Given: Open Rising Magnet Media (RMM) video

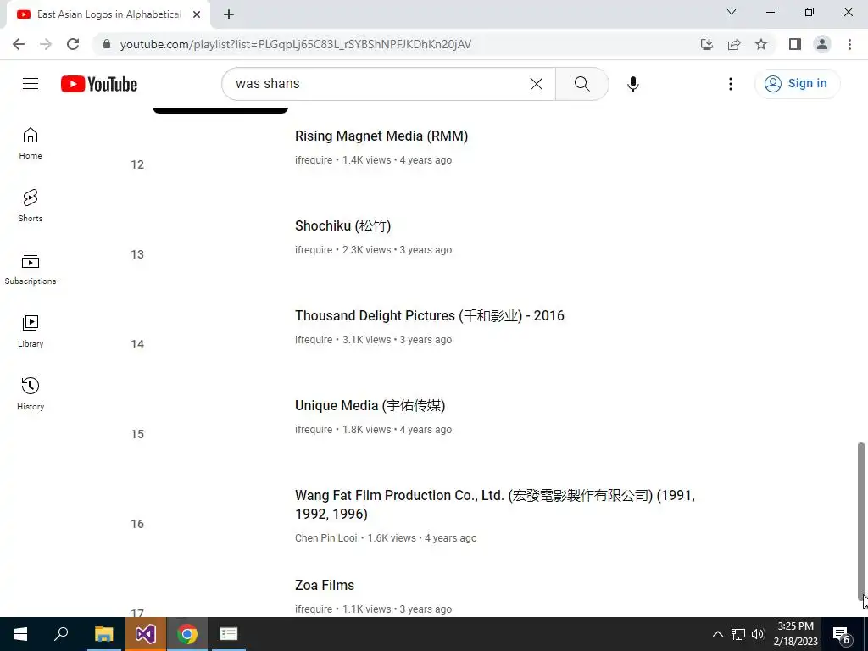Looking at the screenshot, I should pos(381,136).
